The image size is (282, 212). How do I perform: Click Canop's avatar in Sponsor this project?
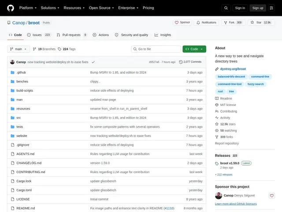pos(219,196)
